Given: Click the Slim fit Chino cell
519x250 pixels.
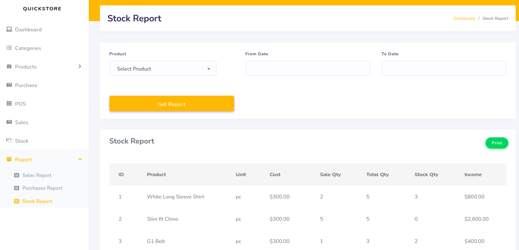Looking at the screenshot, I should pyautogui.click(x=163, y=219).
